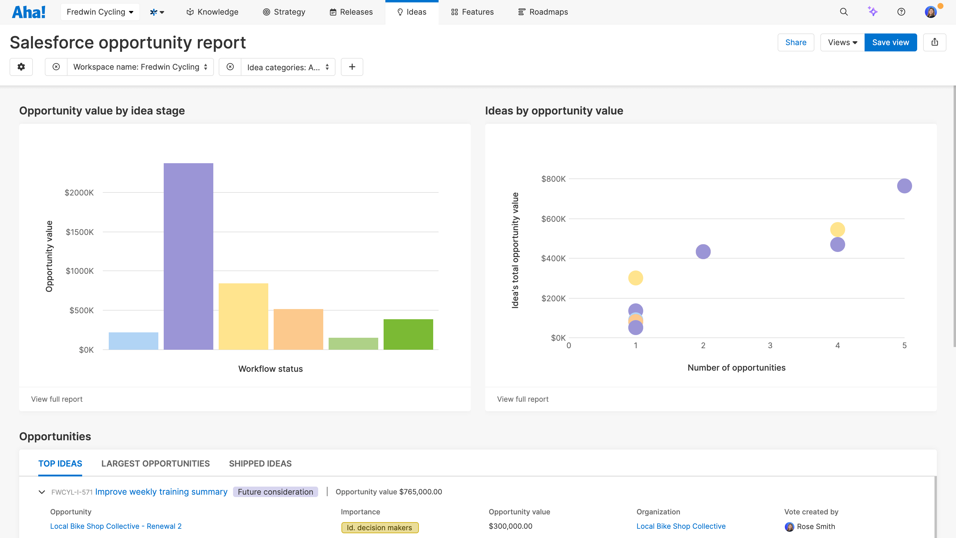This screenshot has height=538, width=956.
Task: Click Rose Smith vote creator avatar
Action: coord(789,526)
